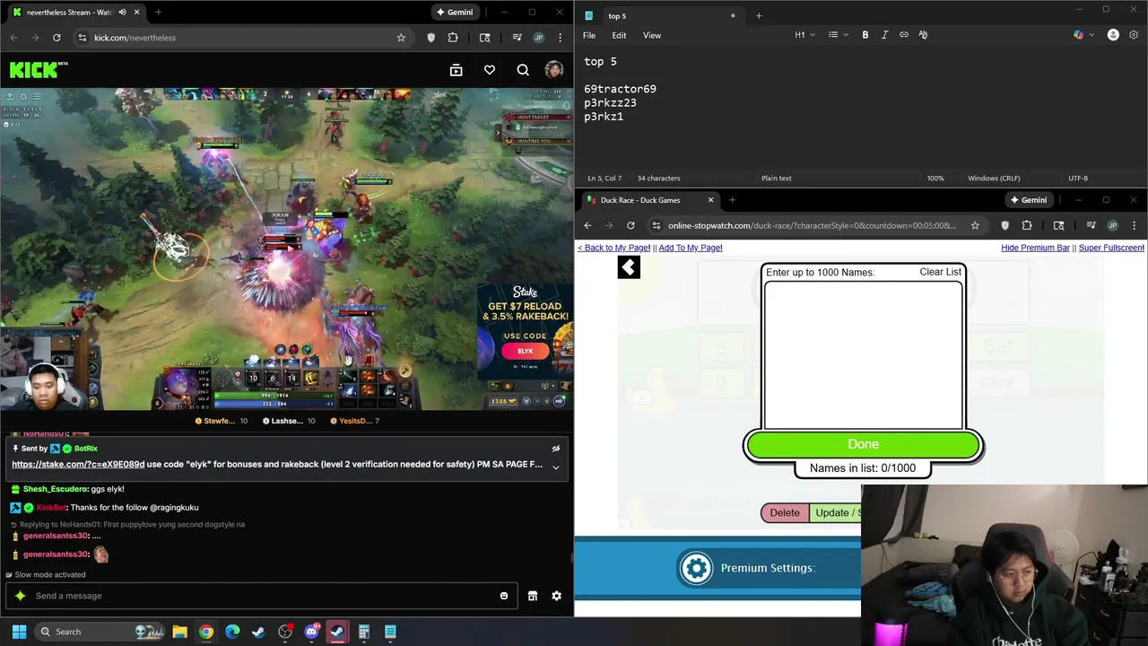
Task: Open extensions puzzle icon in Kick window
Action: click(x=453, y=38)
